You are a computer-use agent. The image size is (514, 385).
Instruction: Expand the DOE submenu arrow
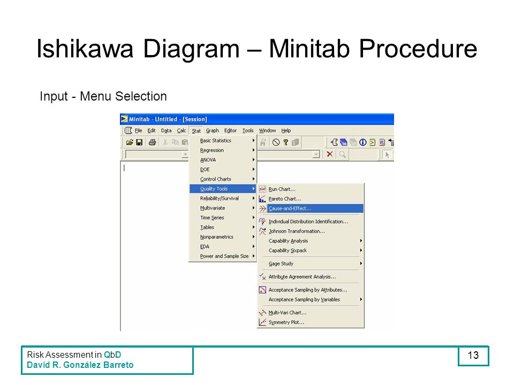point(253,170)
